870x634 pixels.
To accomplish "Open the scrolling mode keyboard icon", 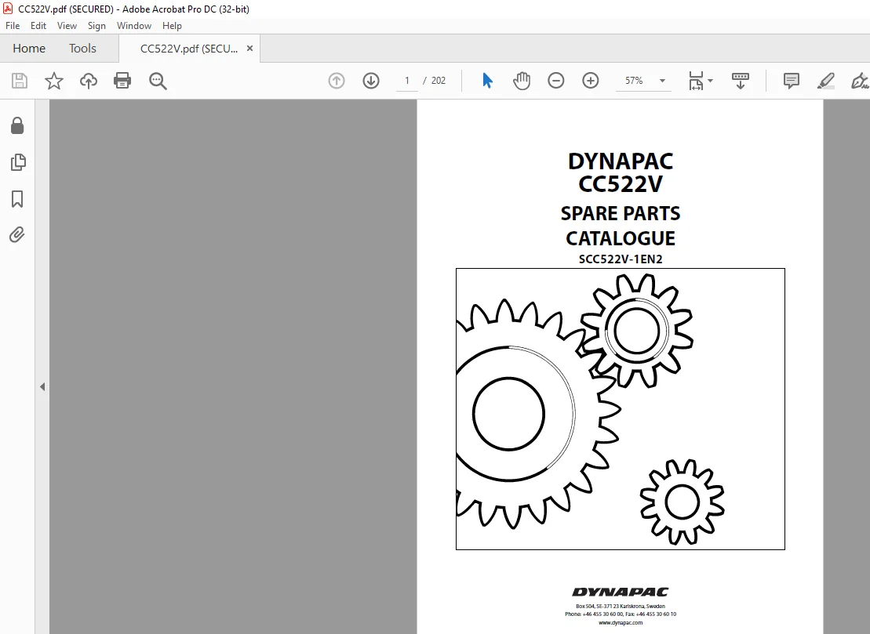I will pos(740,81).
